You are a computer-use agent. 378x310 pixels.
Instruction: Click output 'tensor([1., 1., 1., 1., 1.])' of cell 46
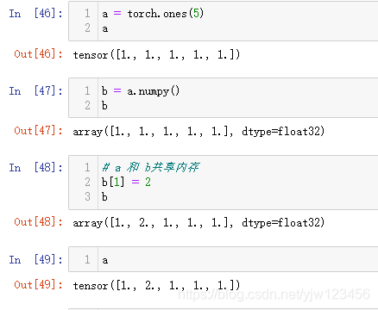pos(156,54)
